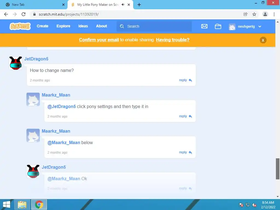Click the search magnifier icon
Viewport: 280px width, 210px height.
[x=122, y=26]
